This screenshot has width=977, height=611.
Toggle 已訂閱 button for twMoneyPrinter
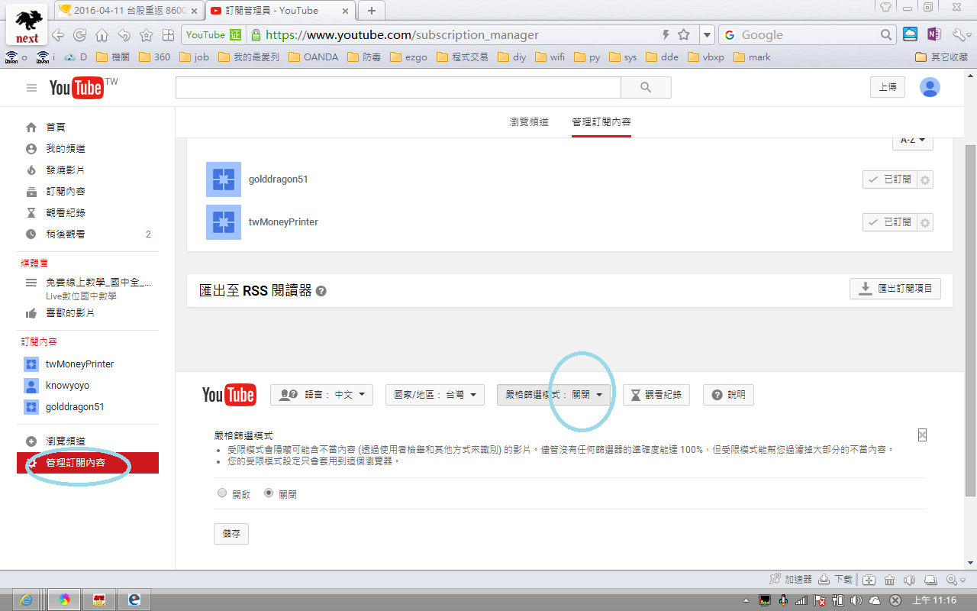(889, 222)
